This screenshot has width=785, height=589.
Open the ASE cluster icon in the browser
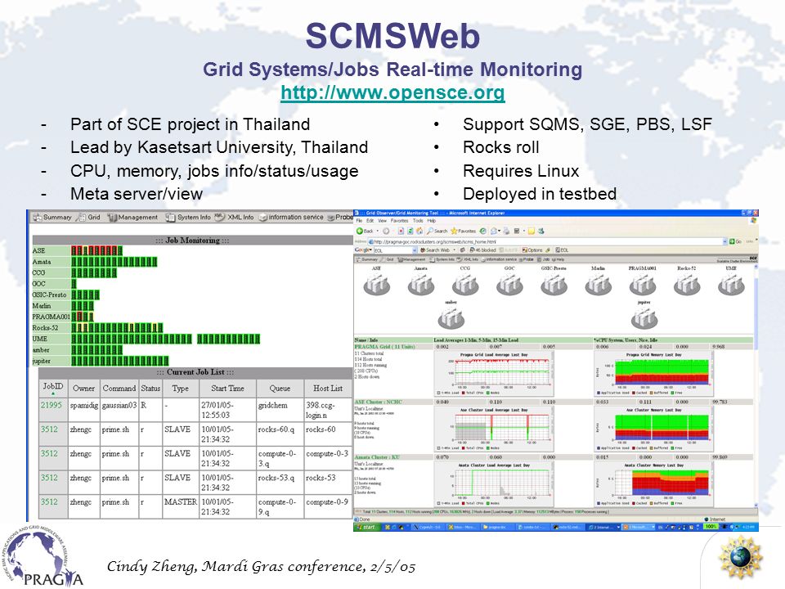coord(376,285)
